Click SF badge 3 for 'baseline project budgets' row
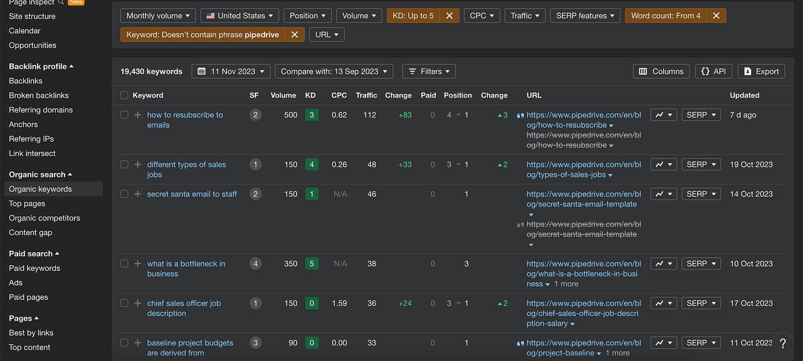 [x=255, y=343]
